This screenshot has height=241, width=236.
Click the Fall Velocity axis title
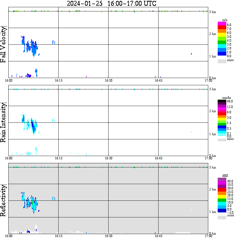(x=3, y=45)
